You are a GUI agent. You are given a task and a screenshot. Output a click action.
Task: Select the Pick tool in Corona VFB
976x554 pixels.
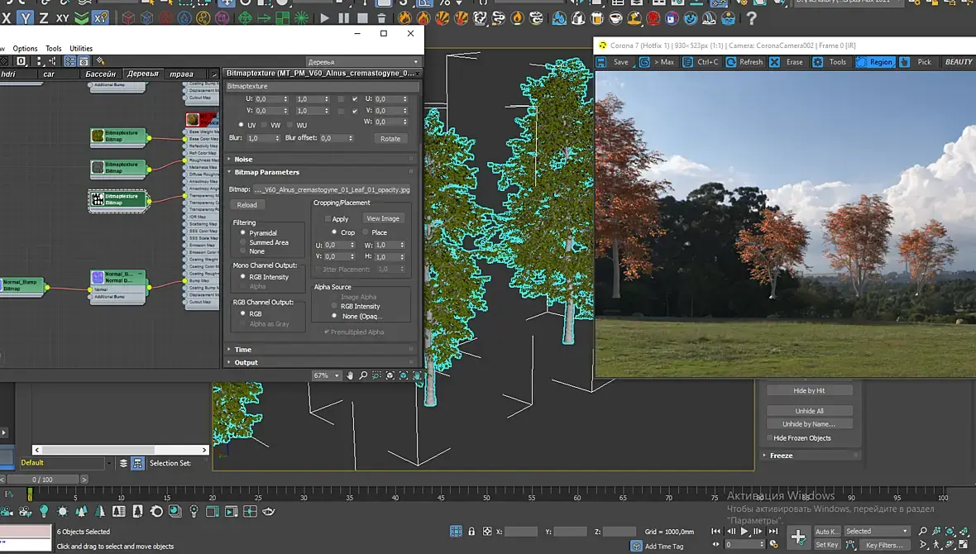click(x=916, y=62)
